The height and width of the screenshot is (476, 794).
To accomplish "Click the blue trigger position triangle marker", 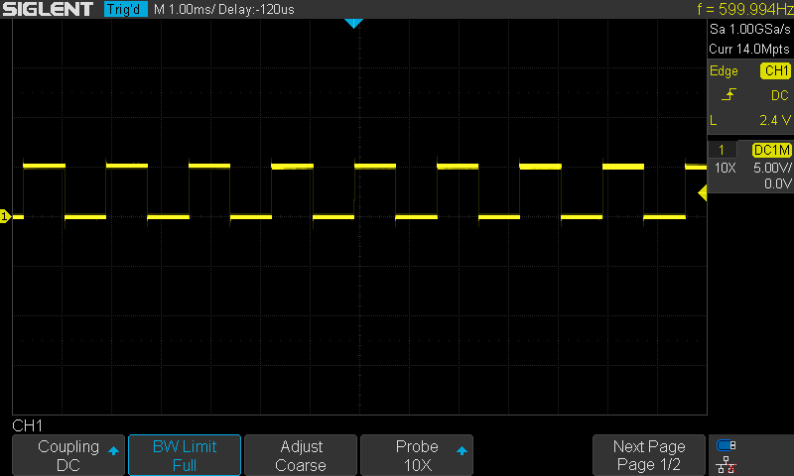I will tap(352, 23).
